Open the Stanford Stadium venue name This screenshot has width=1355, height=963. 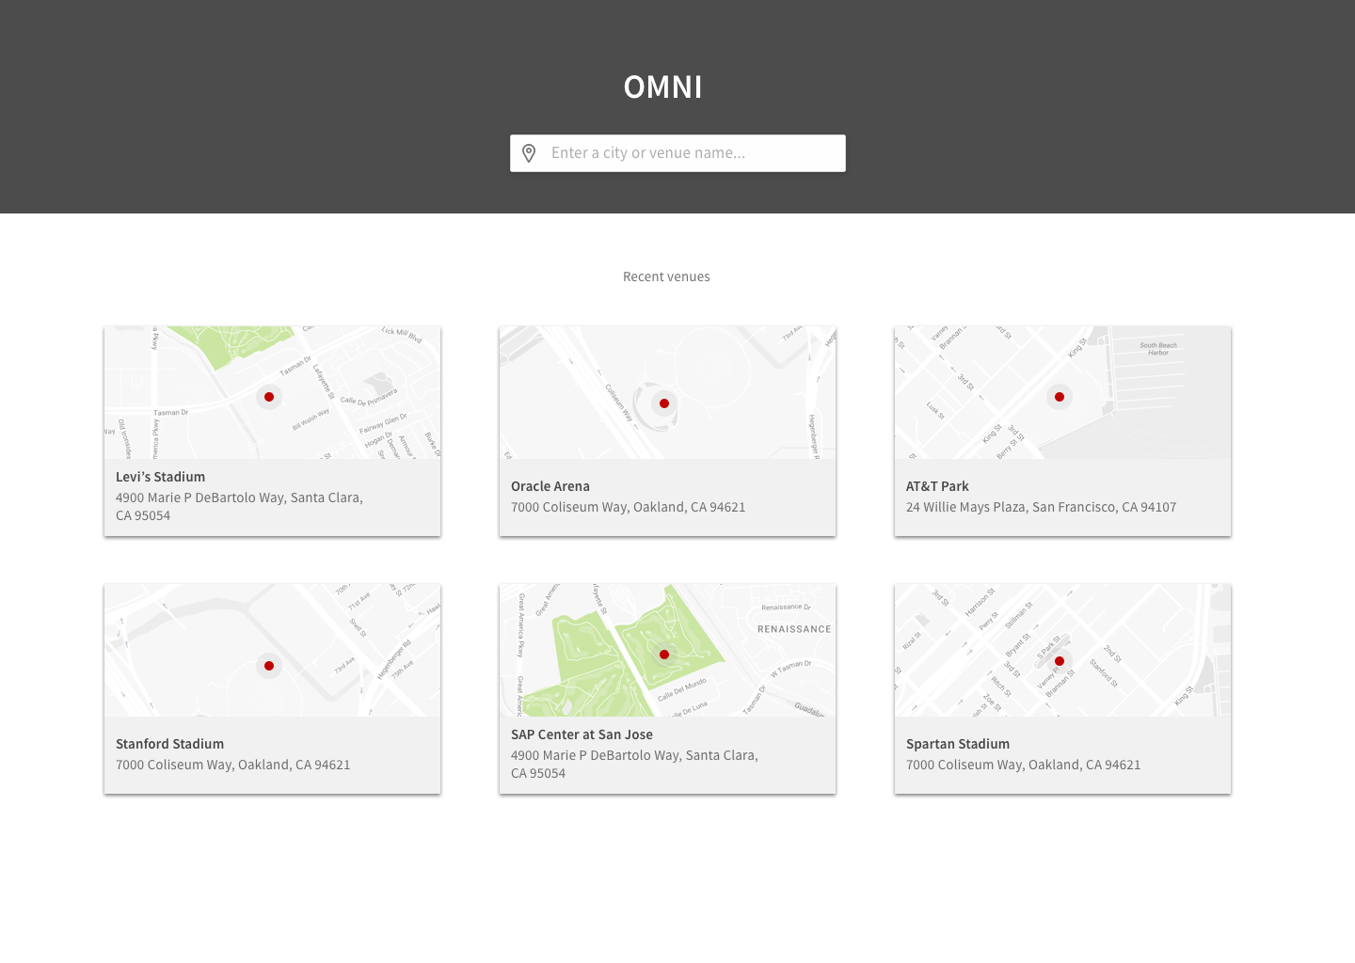169,744
